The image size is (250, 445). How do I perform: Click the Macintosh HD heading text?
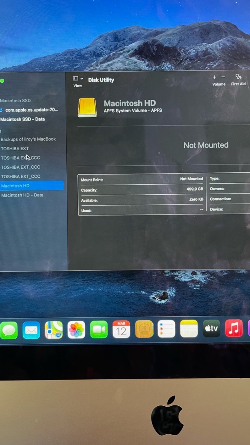(x=130, y=103)
